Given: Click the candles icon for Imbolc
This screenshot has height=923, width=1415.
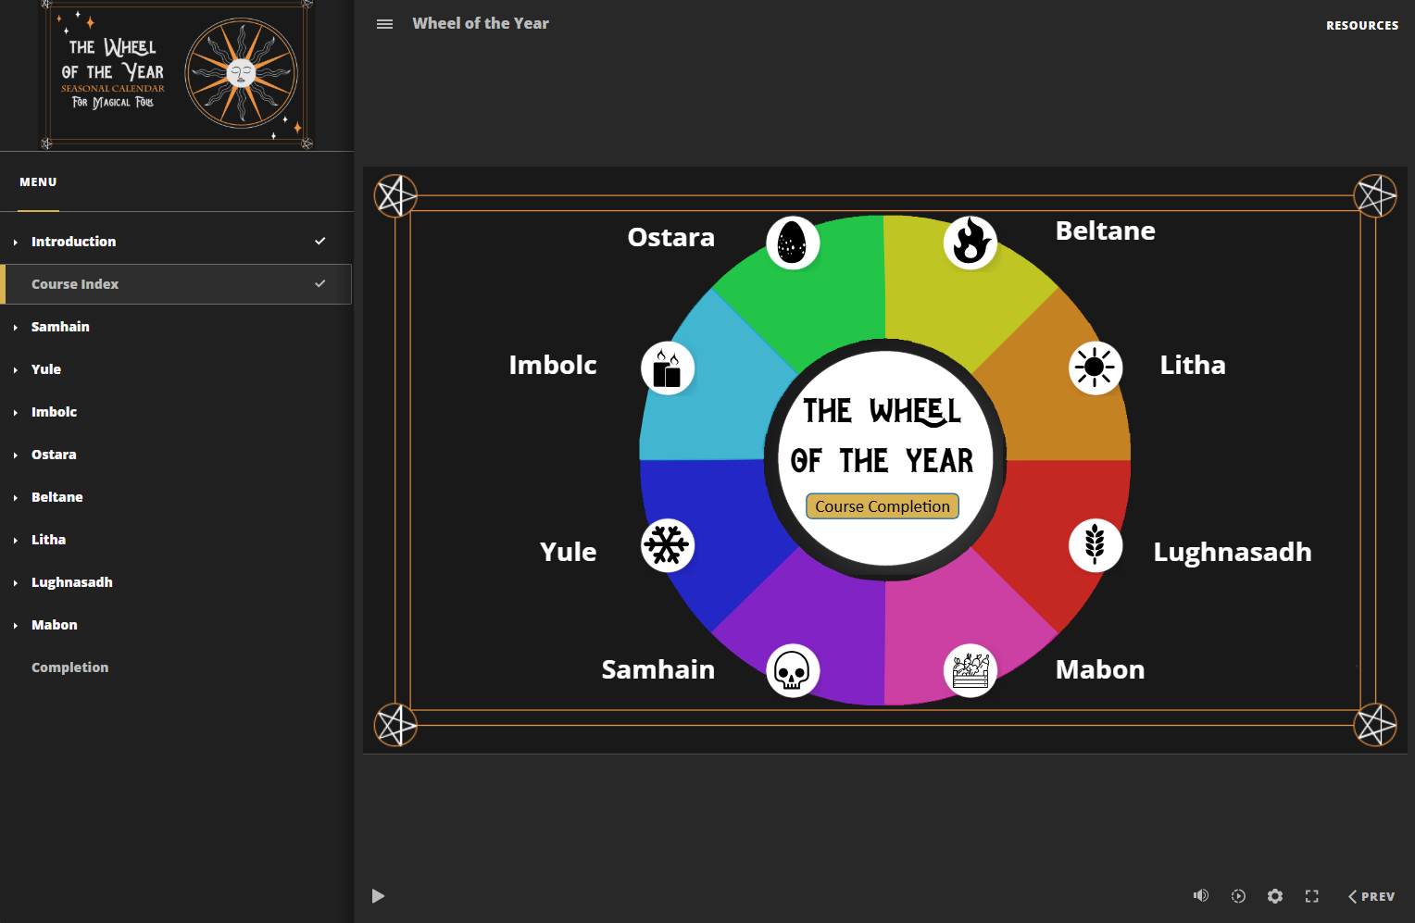Looking at the screenshot, I should coord(667,368).
